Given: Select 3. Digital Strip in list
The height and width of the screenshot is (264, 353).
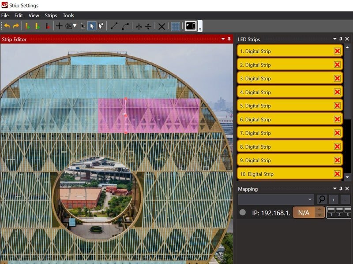Looking at the screenshot, I should click(290, 78).
